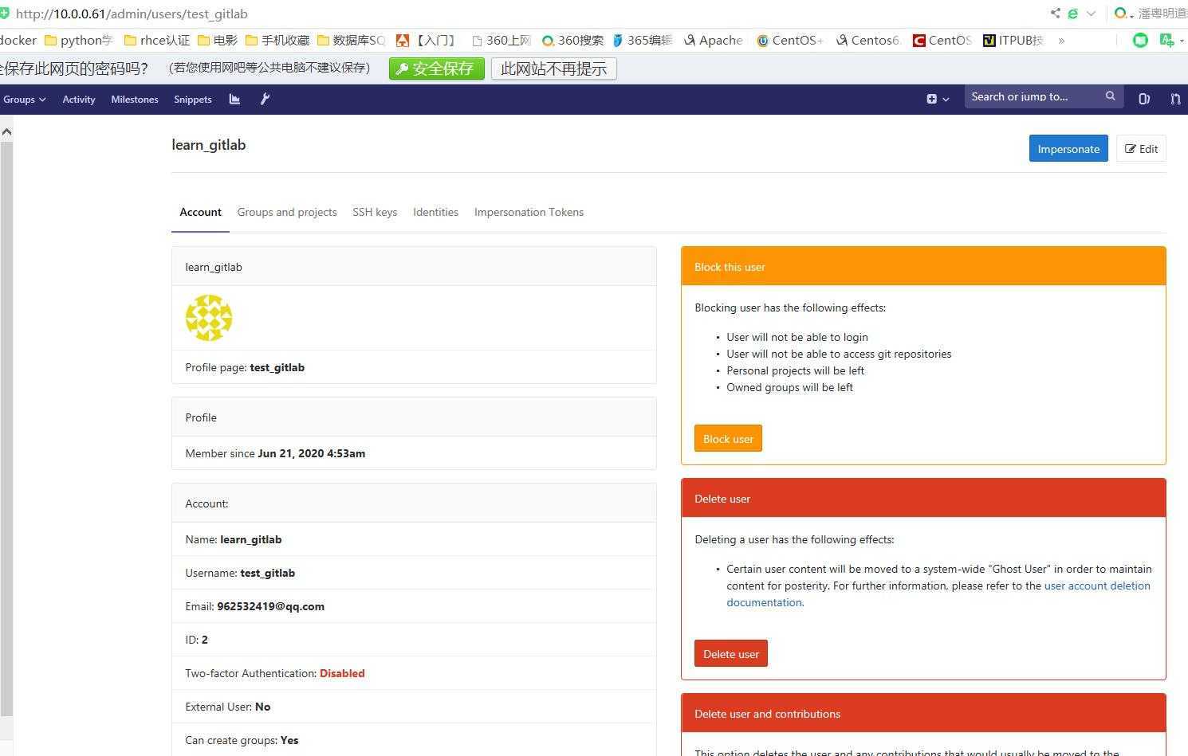Switch to the Identities tab

tap(435, 212)
